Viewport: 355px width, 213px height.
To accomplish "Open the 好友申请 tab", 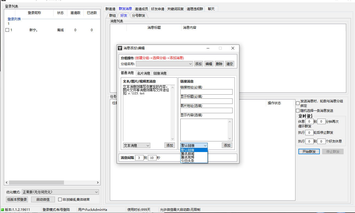I will pos(158,9).
